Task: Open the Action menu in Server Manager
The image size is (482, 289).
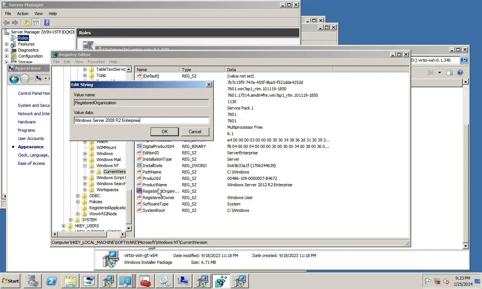Action: pyautogui.click(x=23, y=14)
